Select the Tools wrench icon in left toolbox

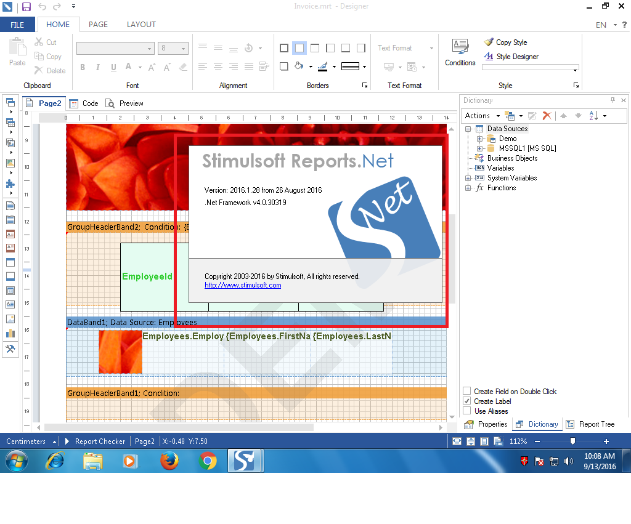coord(10,349)
